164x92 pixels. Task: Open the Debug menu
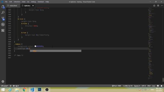(33, 2)
